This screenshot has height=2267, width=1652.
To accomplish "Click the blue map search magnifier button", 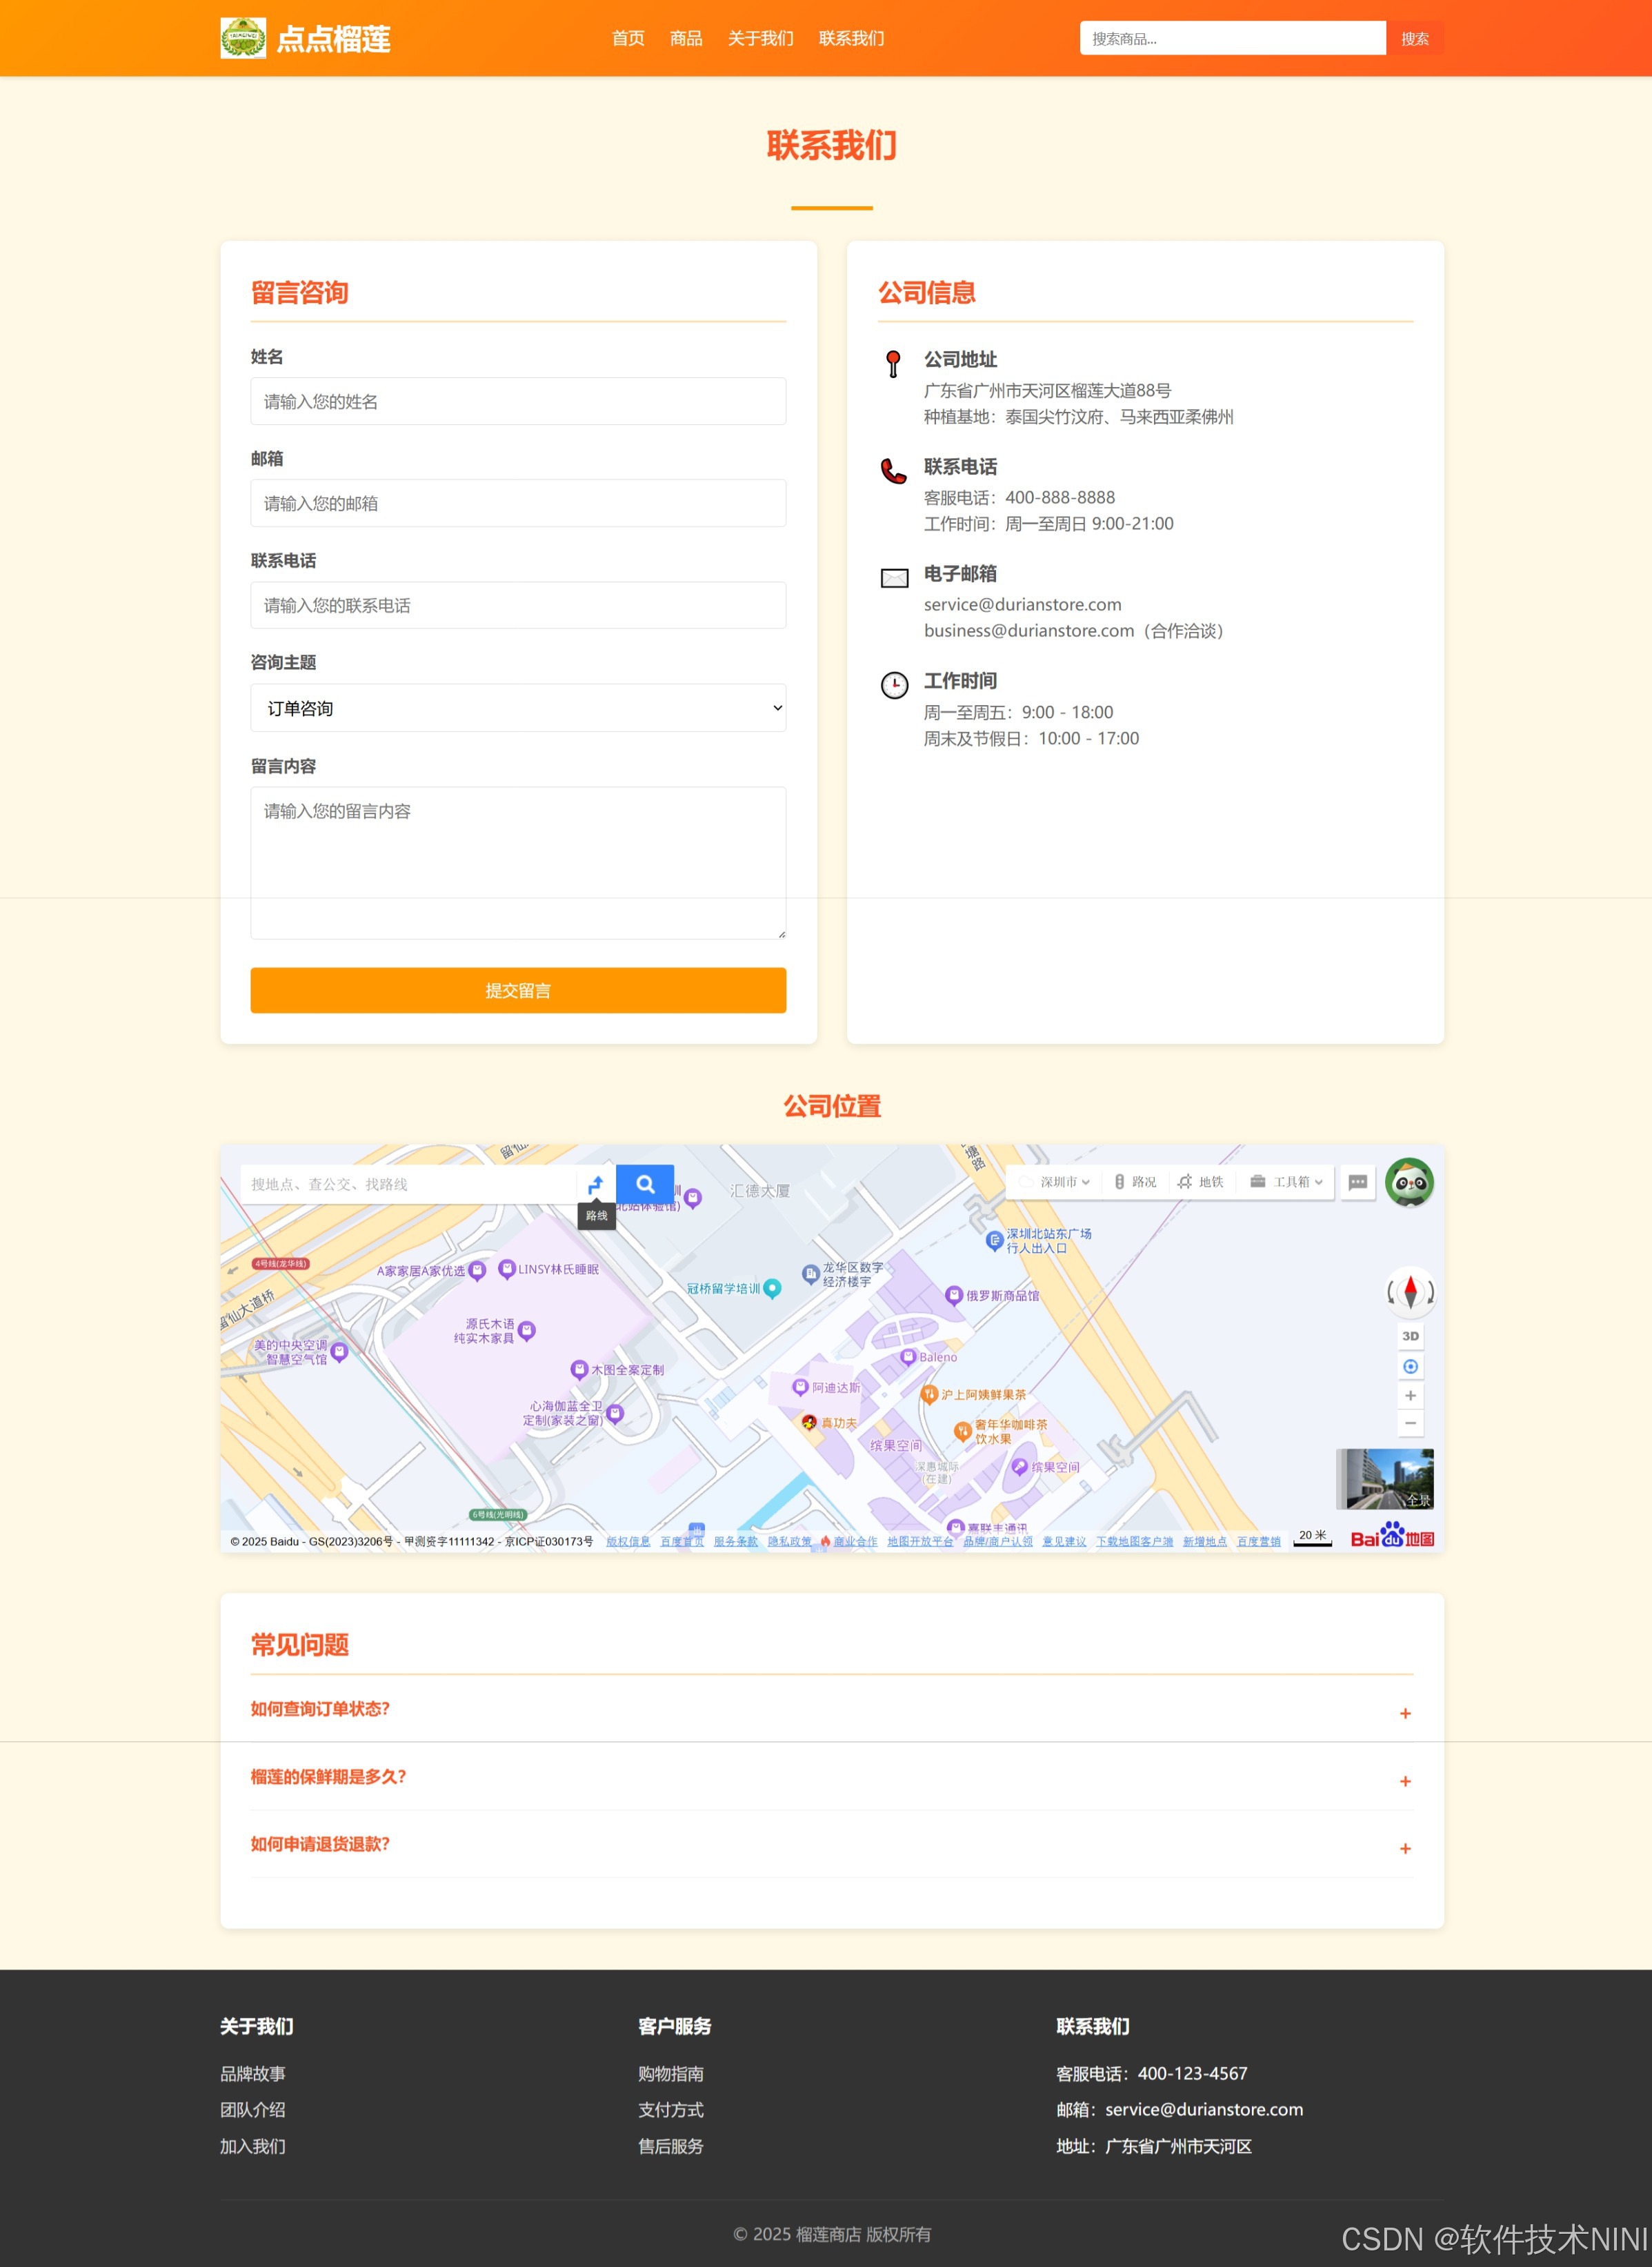I will (x=645, y=1184).
